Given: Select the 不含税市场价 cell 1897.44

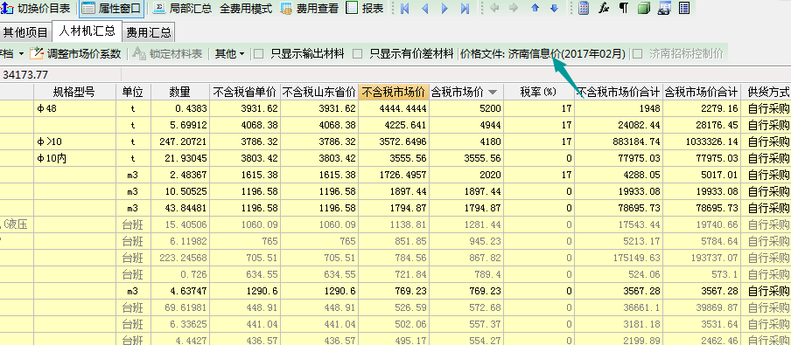Looking at the screenshot, I should (x=394, y=191).
